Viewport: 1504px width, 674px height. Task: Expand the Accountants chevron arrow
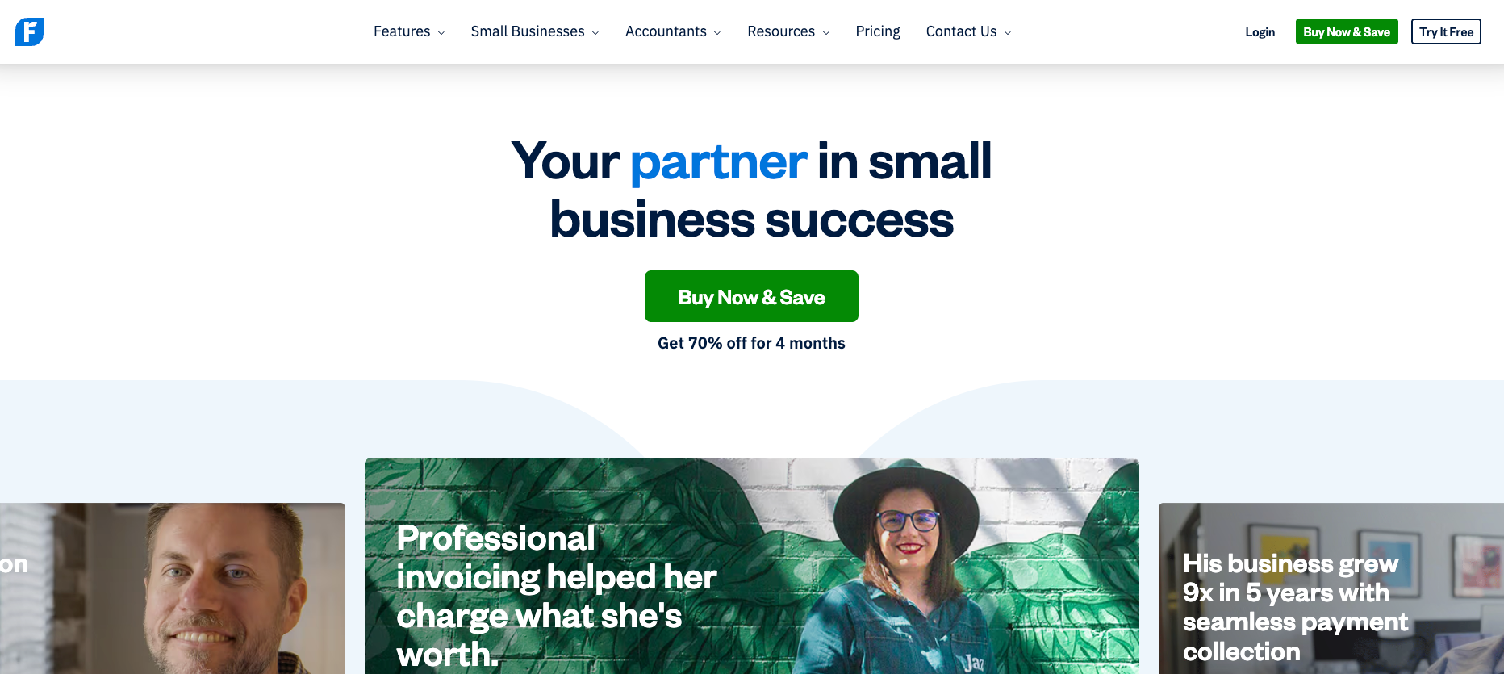tap(717, 33)
